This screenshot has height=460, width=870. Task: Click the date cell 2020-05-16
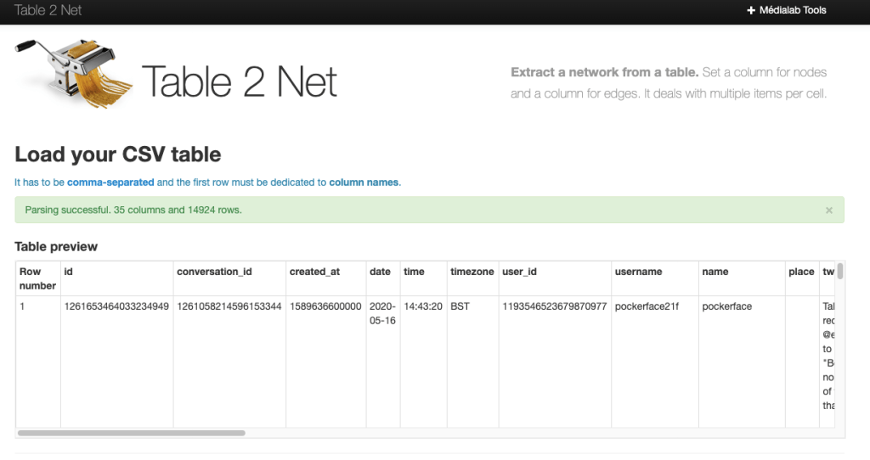pyautogui.click(x=383, y=362)
